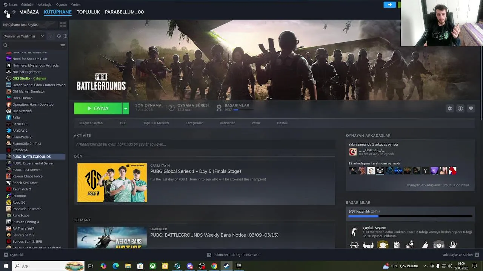
Task: Open the Oyunlar ve Yazılımlar dropdown
Action: pyautogui.click(x=23, y=36)
